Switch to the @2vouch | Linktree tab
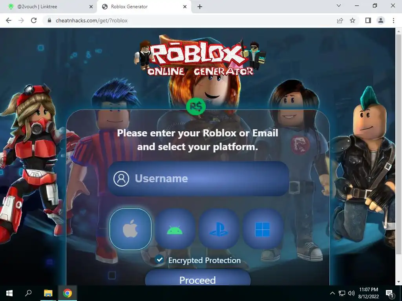This screenshot has height=301, width=402. [x=48, y=7]
